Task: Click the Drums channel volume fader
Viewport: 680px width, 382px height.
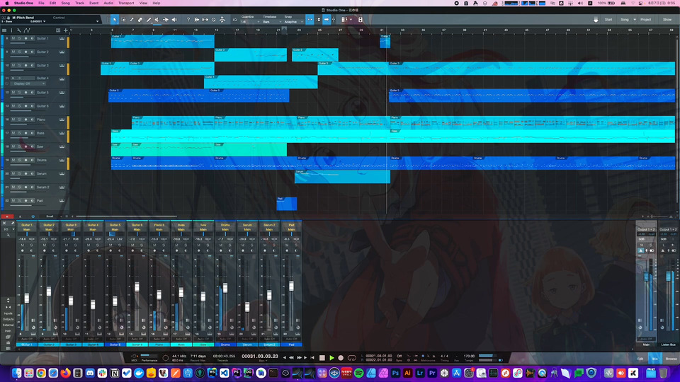Action: tap(225, 288)
